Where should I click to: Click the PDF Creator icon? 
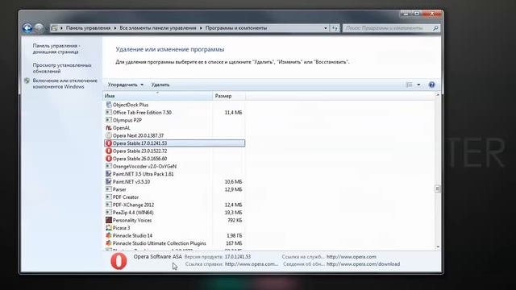[109, 197]
